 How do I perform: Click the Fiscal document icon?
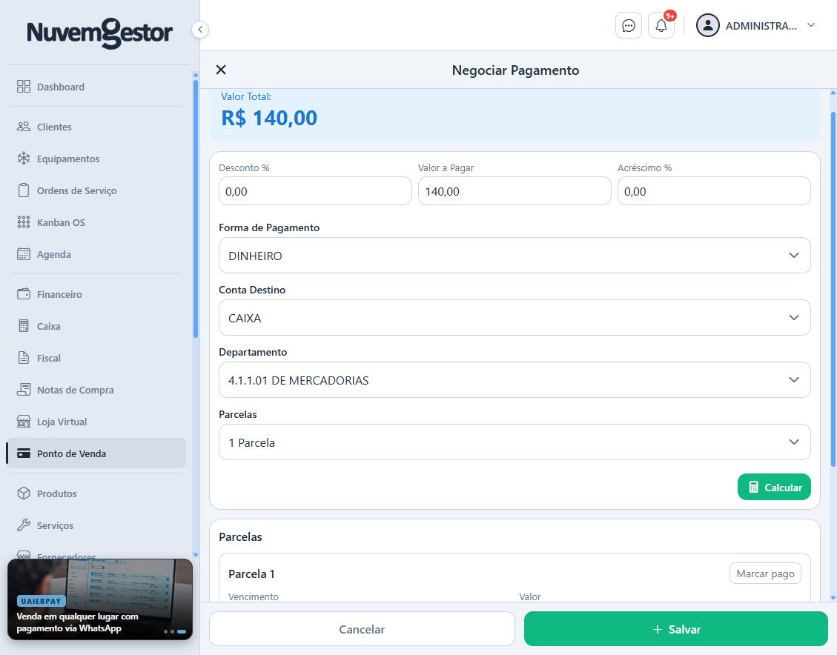tap(24, 358)
